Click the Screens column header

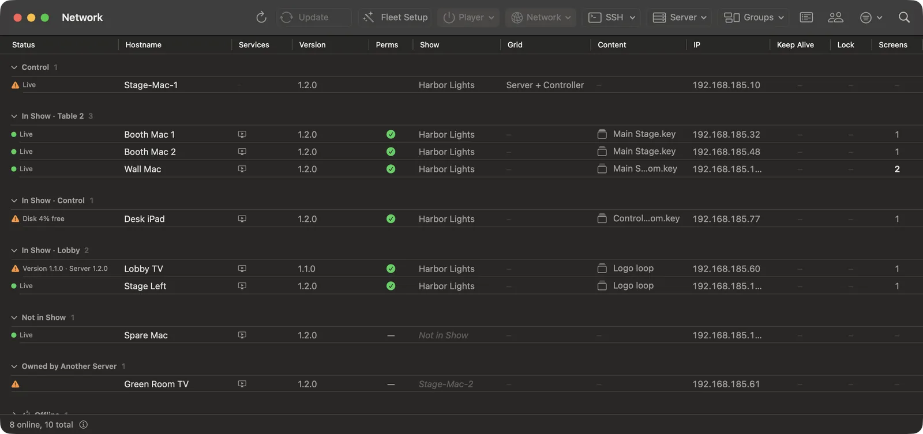pyautogui.click(x=893, y=45)
